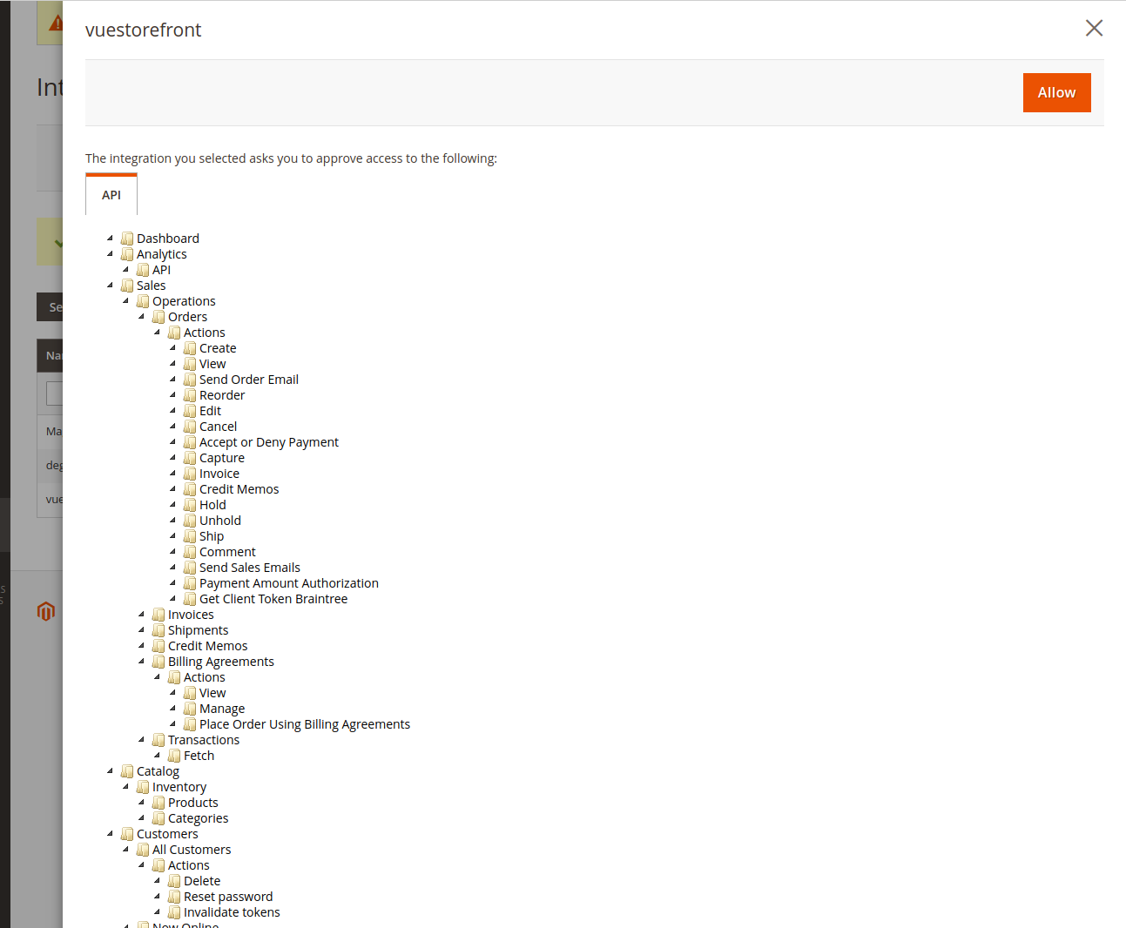The image size is (1126, 928).
Task: Click the Manage folder icon
Action: coord(190,709)
